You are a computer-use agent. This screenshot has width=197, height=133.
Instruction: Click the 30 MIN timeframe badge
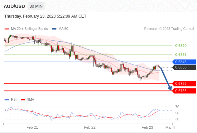pyautogui.click(x=36, y=6)
